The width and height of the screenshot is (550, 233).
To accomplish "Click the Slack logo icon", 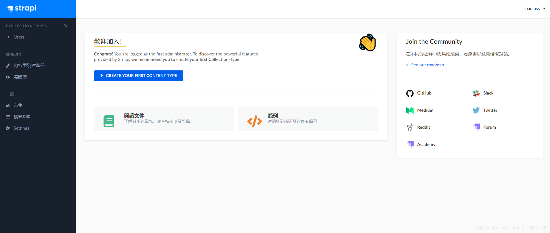I will pyautogui.click(x=476, y=93).
